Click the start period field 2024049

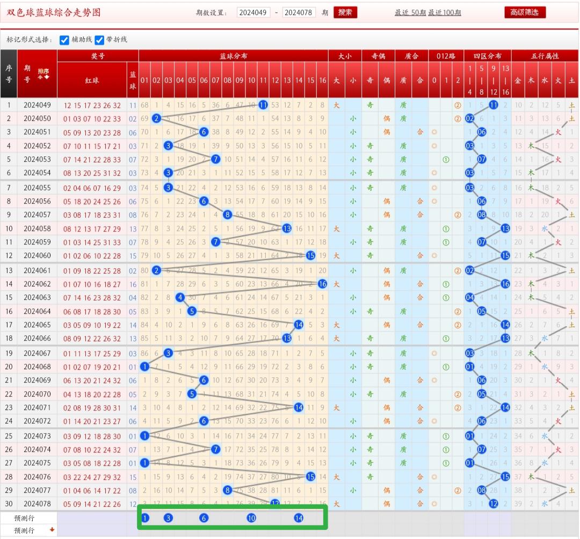pos(253,13)
